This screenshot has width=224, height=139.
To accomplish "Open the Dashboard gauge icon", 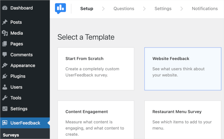I will point(5,8).
